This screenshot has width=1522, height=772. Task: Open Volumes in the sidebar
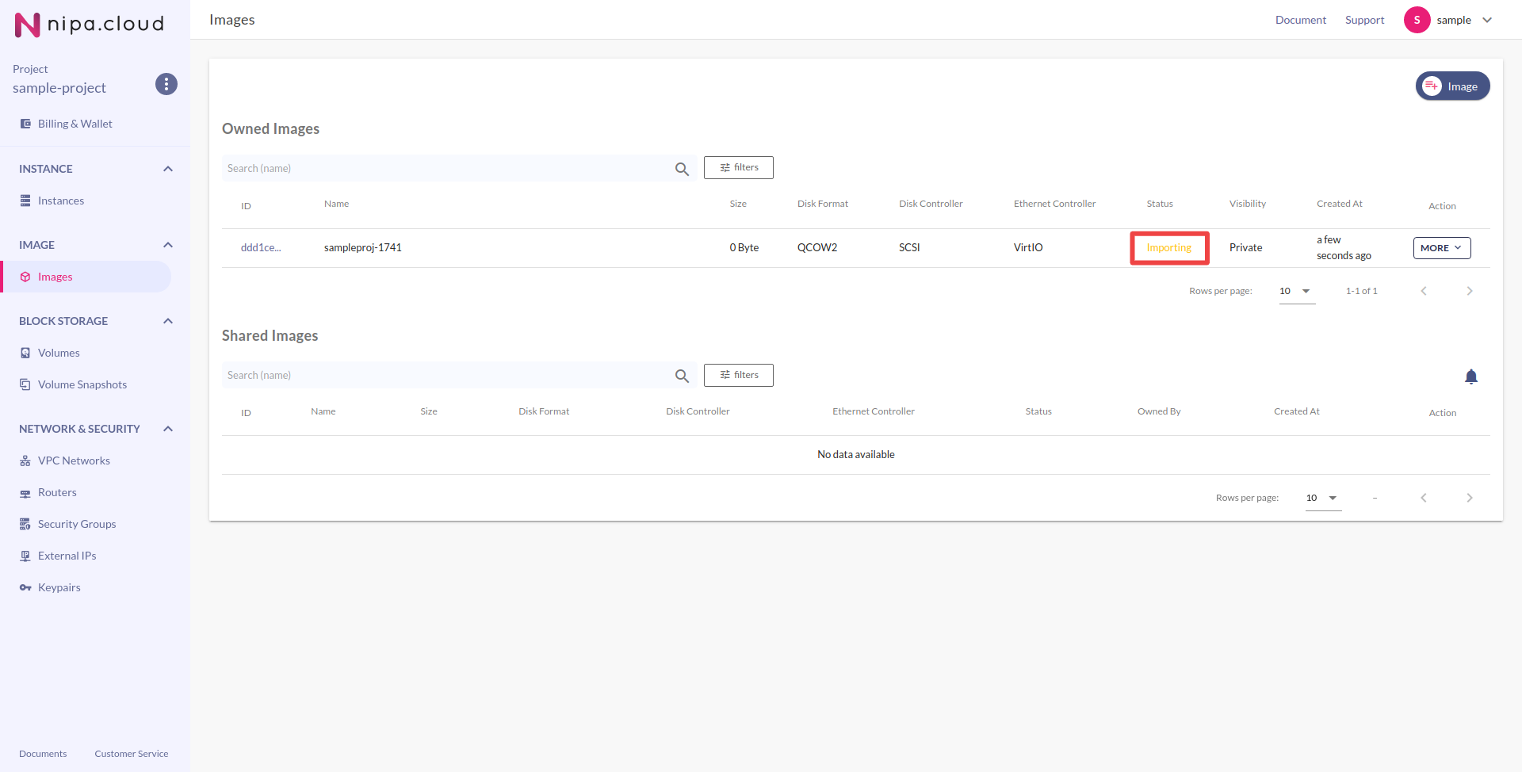click(x=59, y=353)
